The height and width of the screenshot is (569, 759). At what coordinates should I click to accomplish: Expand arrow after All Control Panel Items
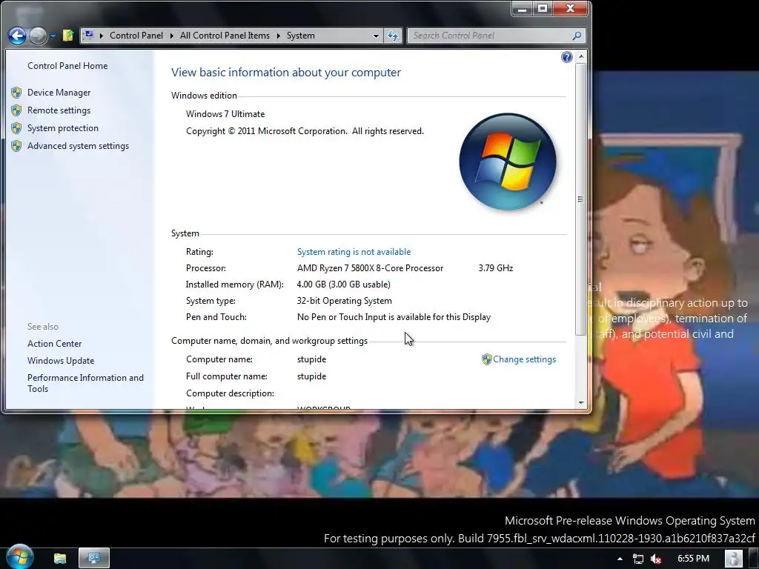(x=279, y=36)
